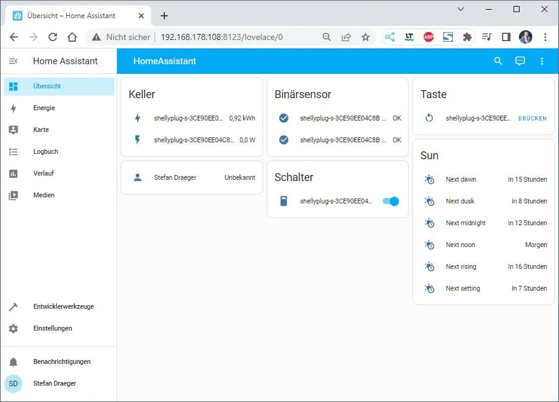Click the search icon in header
The image size is (559, 402).
point(498,61)
